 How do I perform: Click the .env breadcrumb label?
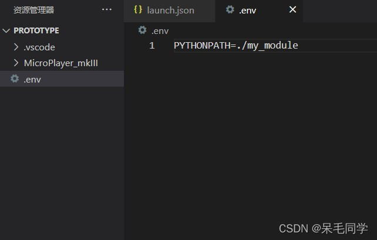click(x=160, y=31)
